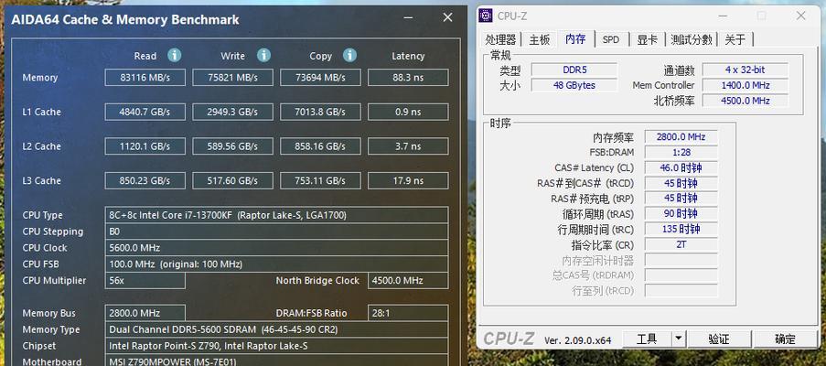Click the 类型 value DDR5 in CPU-Z

pyautogui.click(x=574, y=70)
